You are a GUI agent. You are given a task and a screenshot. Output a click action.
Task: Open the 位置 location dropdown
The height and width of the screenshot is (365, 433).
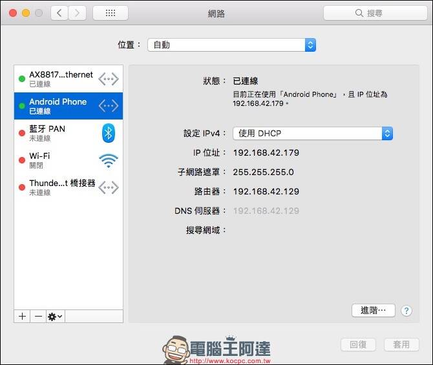[231, 45]
